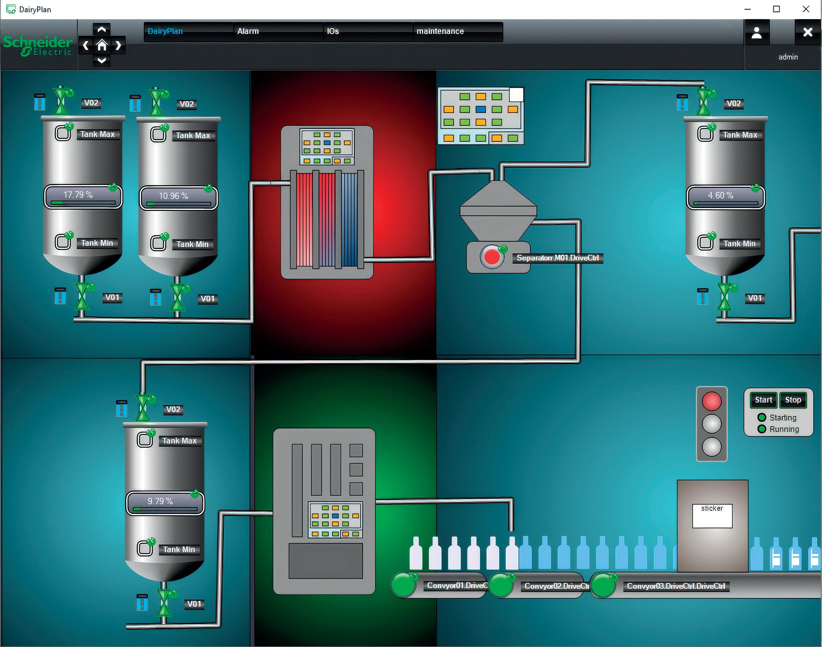
Task: Open the admin user profile icon
Action: (757, 33)
